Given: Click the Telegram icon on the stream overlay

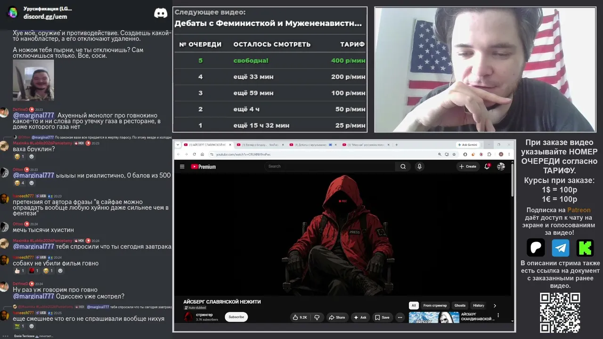Looking at the screenshot, I should (561, 247).
